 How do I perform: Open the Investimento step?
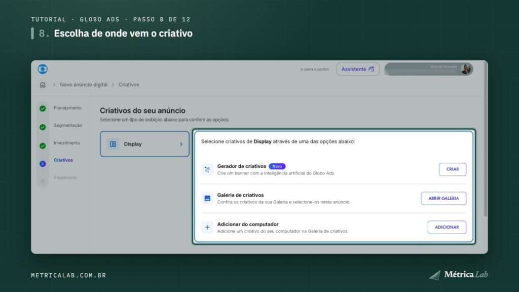click(67, 142)
